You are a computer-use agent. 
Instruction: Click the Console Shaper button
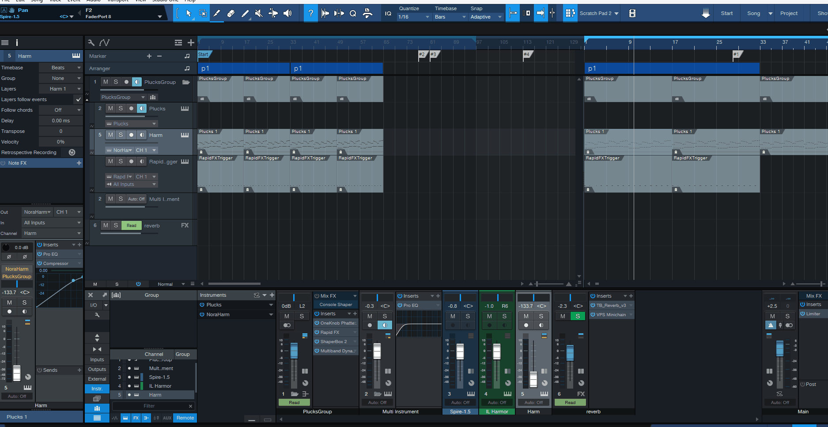(x=336, y=305)
